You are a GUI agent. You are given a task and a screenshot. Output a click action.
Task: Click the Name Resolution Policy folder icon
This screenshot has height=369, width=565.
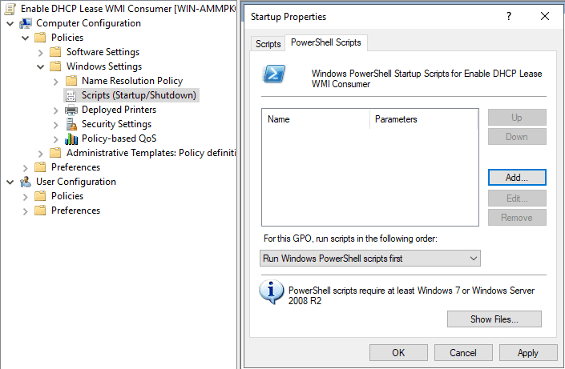pyautogui.click(x=71, y=81)
